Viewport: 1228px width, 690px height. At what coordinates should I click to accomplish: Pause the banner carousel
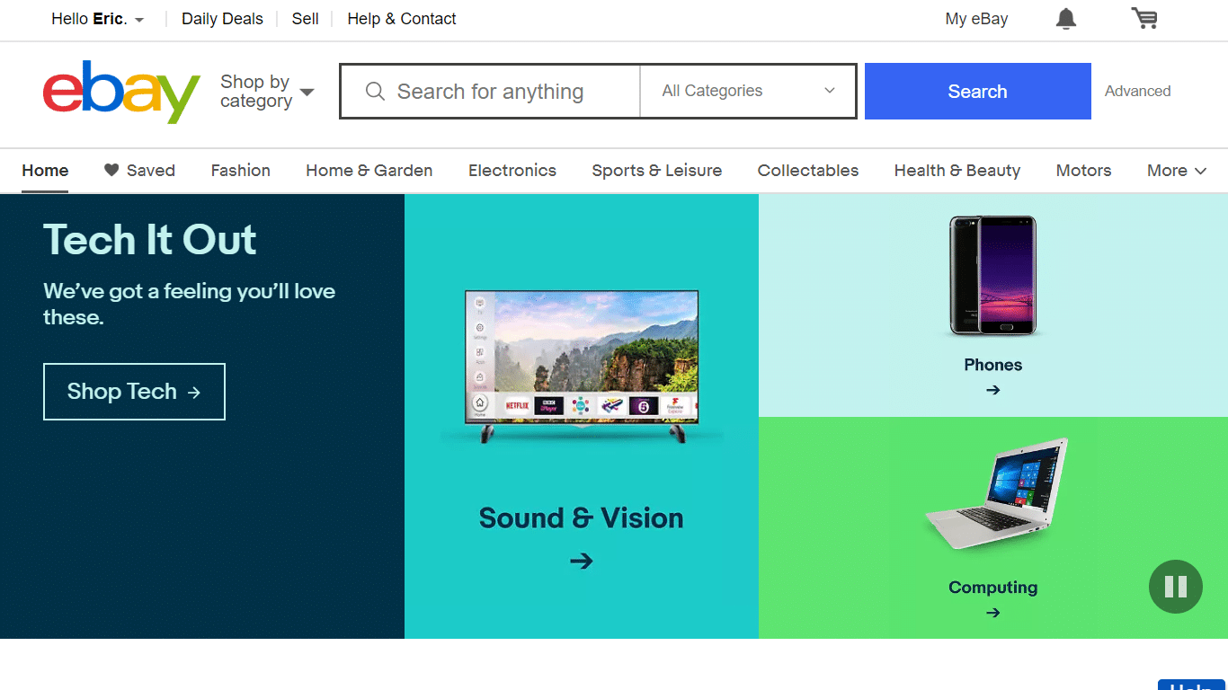click(x=1175, y=587)
